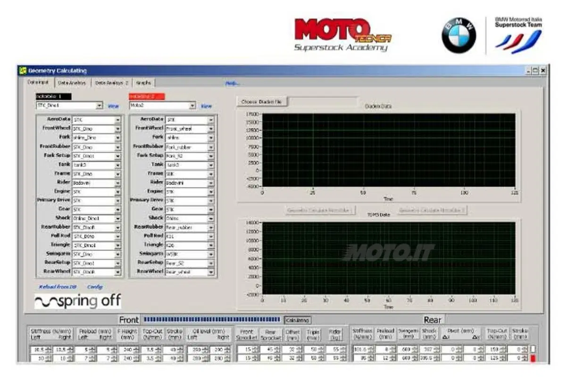Switch to the Data Analysis 2 tab
Screen dimensions: 566x377
click(x=111, y=83)
